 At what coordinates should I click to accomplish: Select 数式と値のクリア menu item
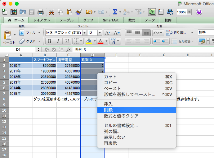pos(137,116)
